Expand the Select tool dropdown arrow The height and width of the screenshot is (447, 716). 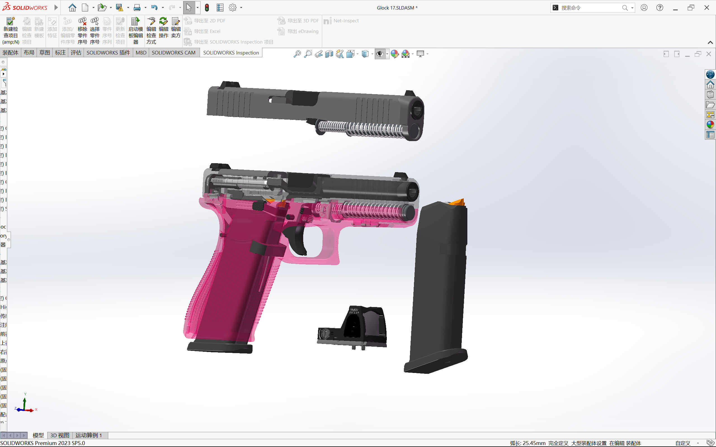pos(197,8)
